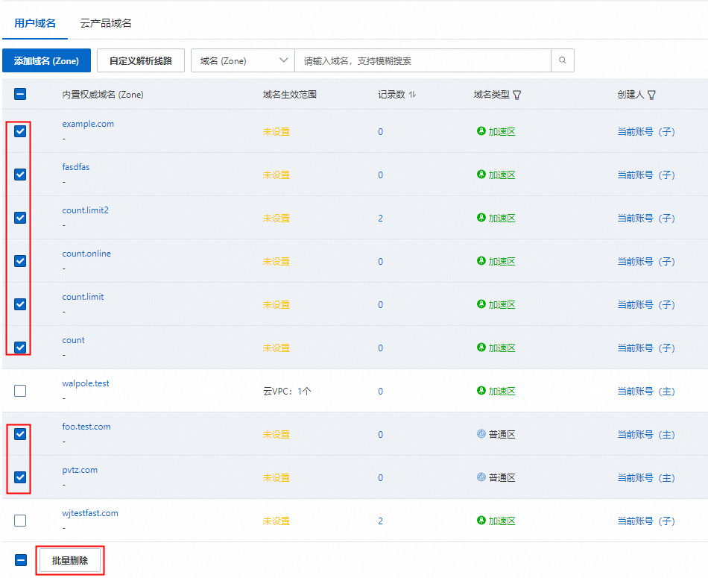Click record count 2 for count.limit2
708x578 pixels.
pyautogui.click(x=381, y=219)
